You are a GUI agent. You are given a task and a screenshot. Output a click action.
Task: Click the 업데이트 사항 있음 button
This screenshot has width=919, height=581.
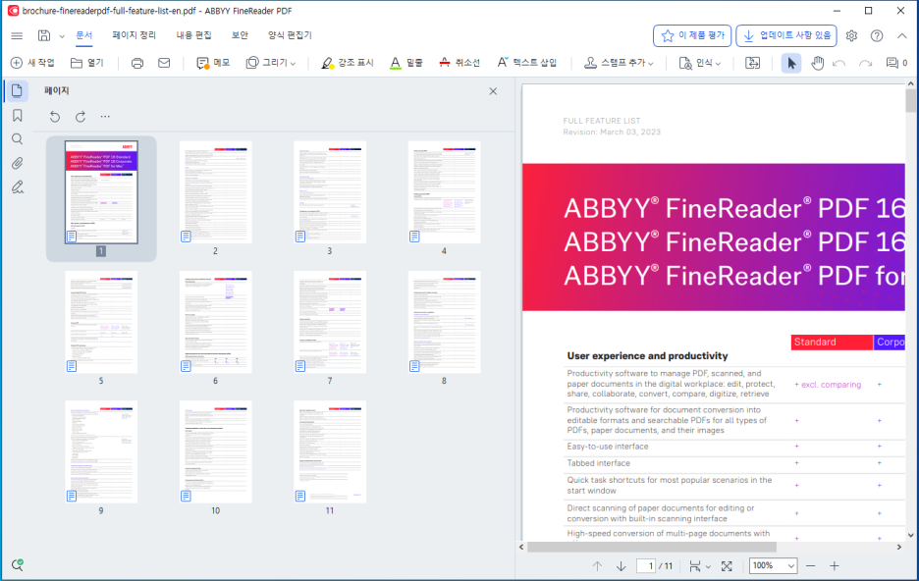pyautogui.click(x=786, y=35)
